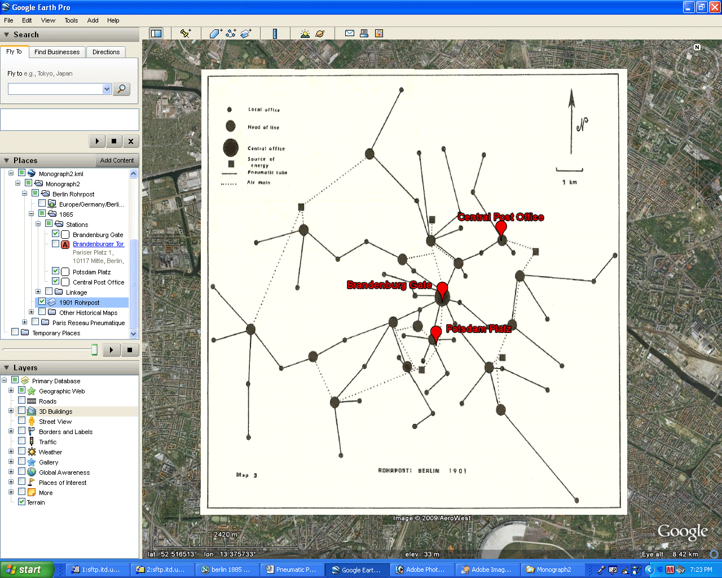The height and width of the screenshot is (578, 722).
Task: Enable the Street View layer checkbox
Action: [22, 421]
